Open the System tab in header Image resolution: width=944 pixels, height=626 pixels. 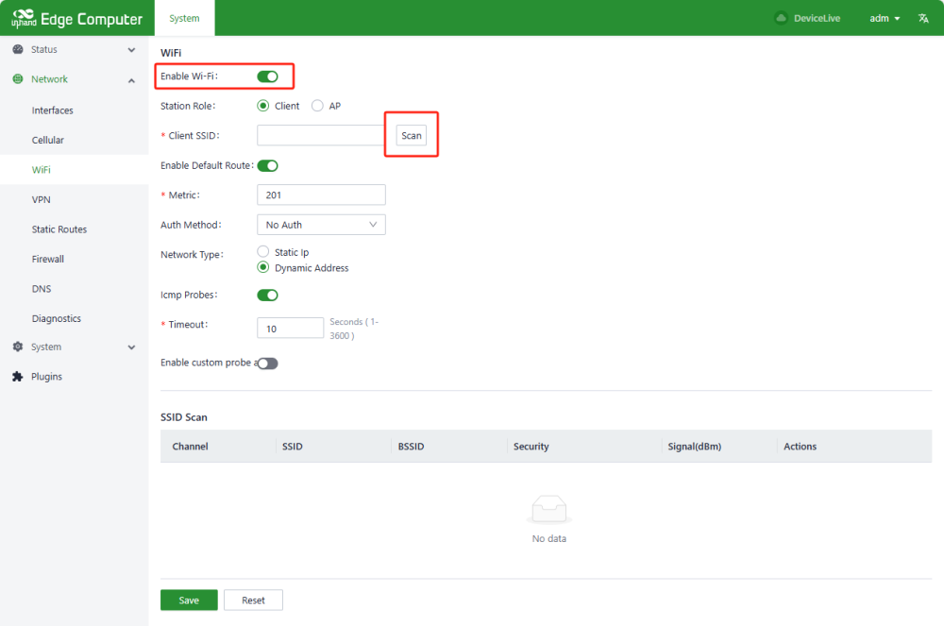pyautogui.click(x=184, y=18)
